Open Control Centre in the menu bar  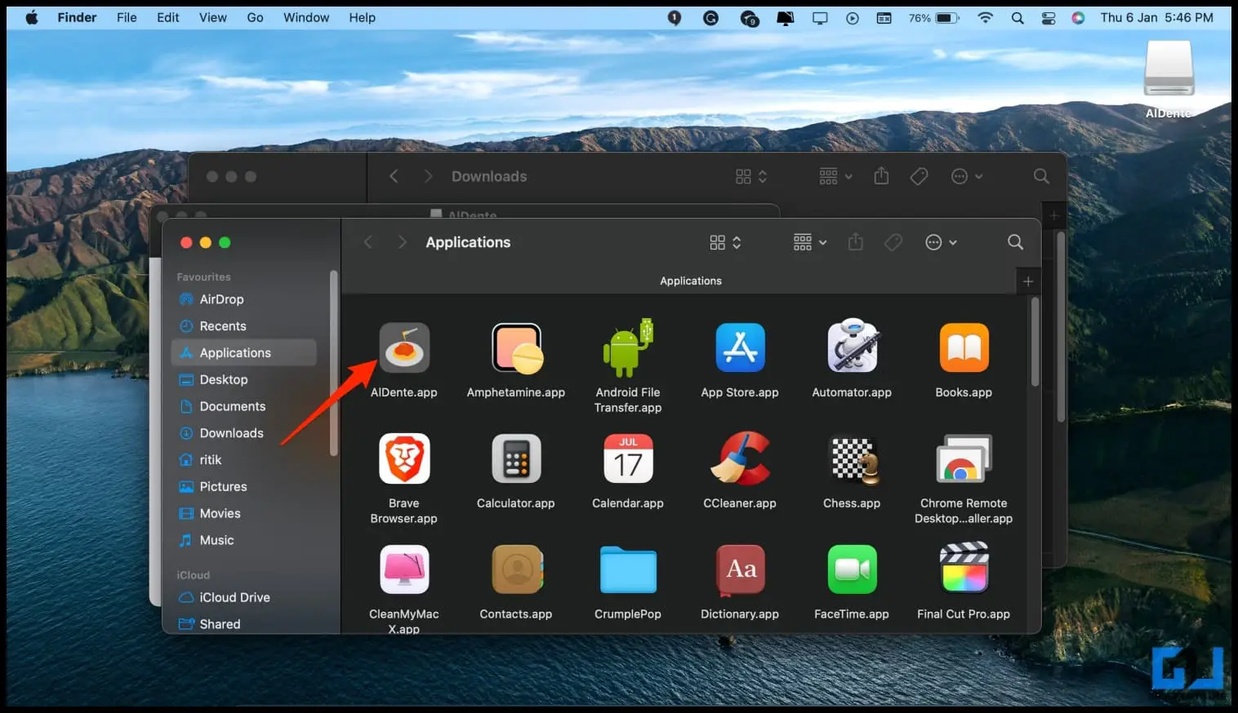point(1049,17)
